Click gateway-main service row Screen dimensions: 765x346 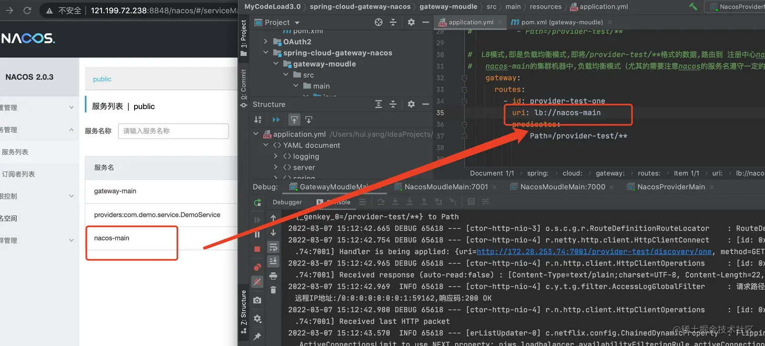161,191
